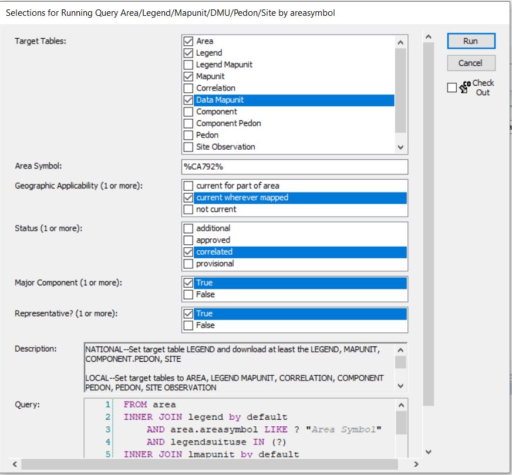The height and width of the screenshot is (475, 512).
Task: Uncheck the 'correlated' status option
Action: point(188,252)
